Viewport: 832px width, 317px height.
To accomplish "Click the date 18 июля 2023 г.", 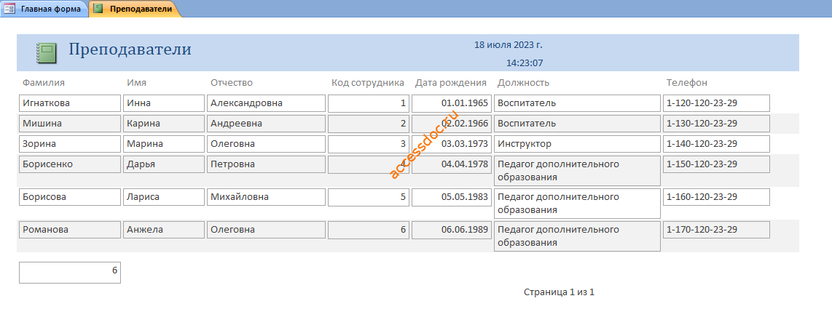I will click(x=509, y=45).
